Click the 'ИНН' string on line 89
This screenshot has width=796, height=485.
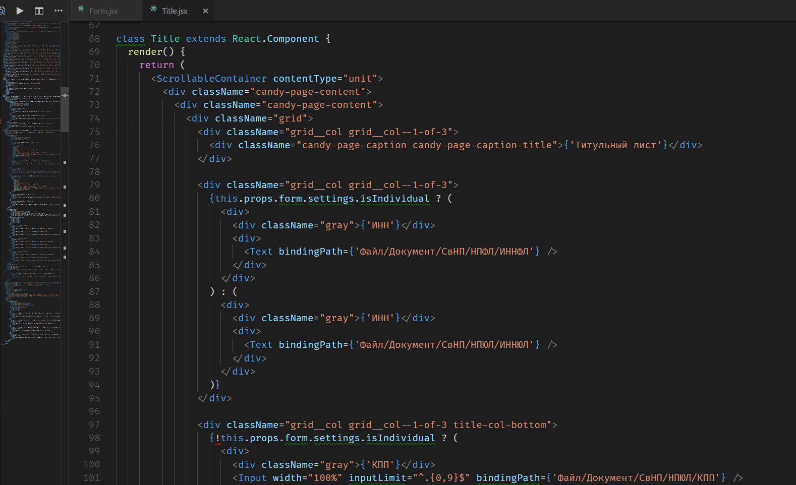(380, 318)
